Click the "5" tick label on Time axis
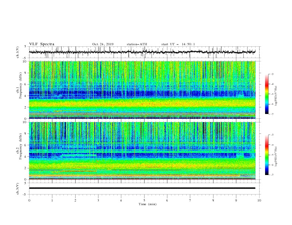Image resolution: width=292 pixels, height=225 pixels. (x=144, y=200)
